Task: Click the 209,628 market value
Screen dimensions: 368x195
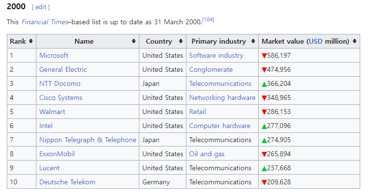Action: pyautogui.click(x=279, y=182)
